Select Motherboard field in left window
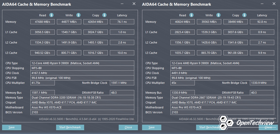Viewport: 280px width, 134px height. point(82,108)
